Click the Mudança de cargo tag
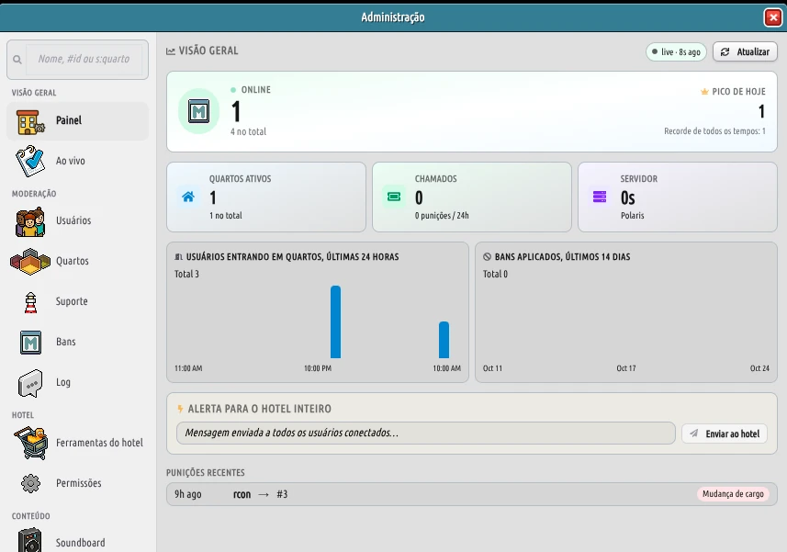Screen dimensions: 787x552 click(x=733, y=494)
